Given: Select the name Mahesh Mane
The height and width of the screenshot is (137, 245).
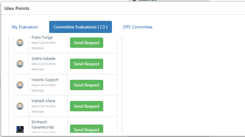Looking at the screenshot, I should click(x=43, y=101).
